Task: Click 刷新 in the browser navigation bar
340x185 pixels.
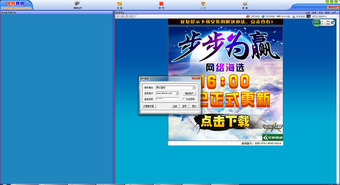Action: pyautogui.click(x=327, y=13)
